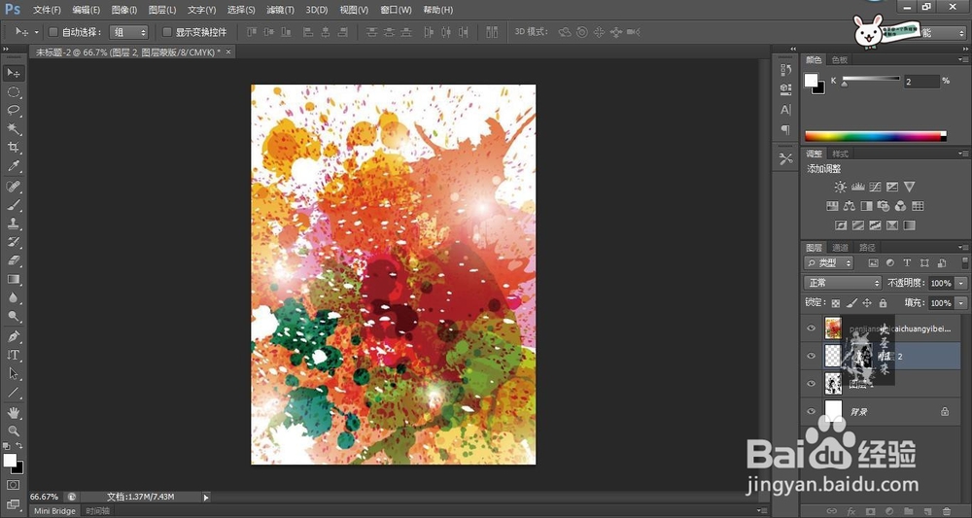
Task: Open the opacity 不透明度 dropdown arrow
Action: coord(961,283)
